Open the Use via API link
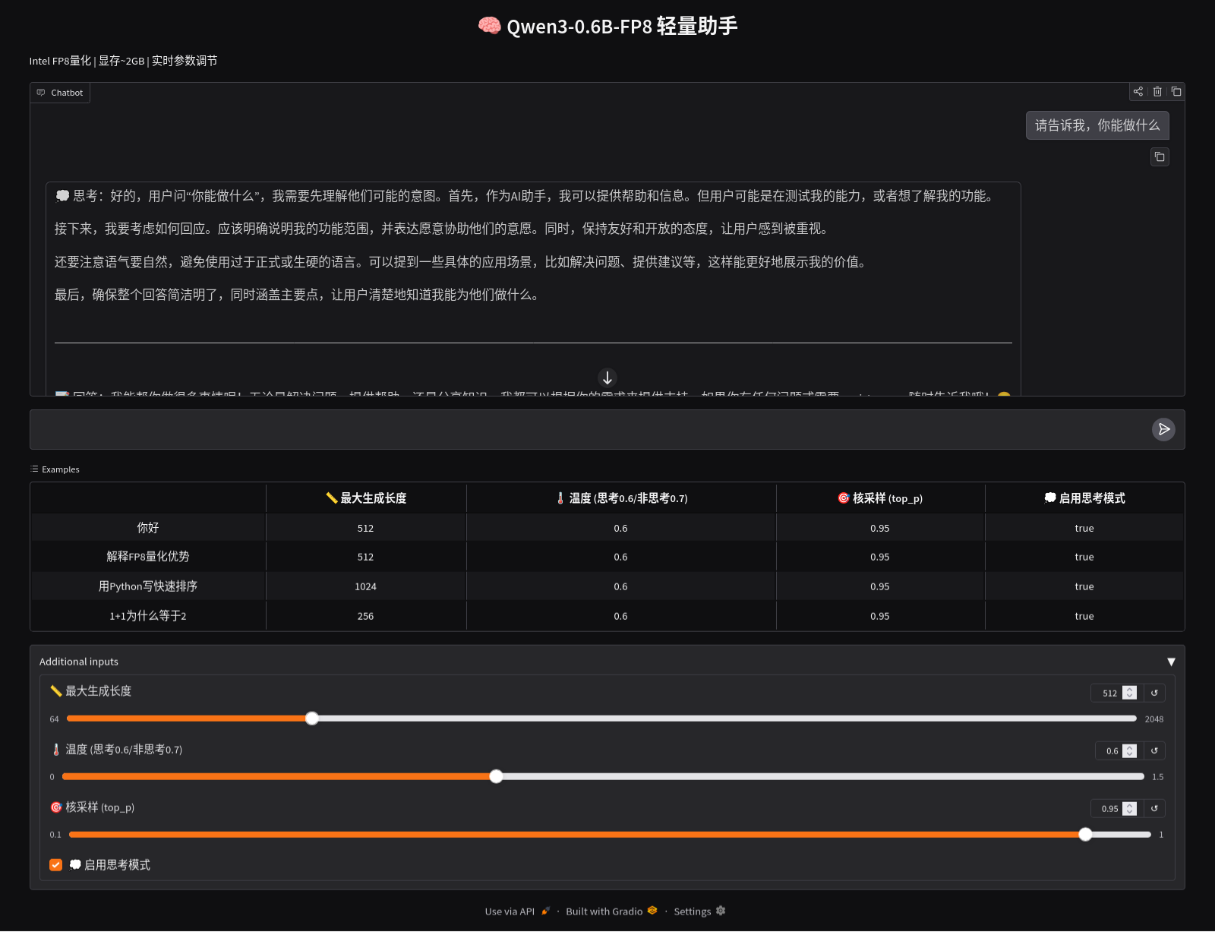The width and height of the screenshot is (1215, 932). click(517, 911)
